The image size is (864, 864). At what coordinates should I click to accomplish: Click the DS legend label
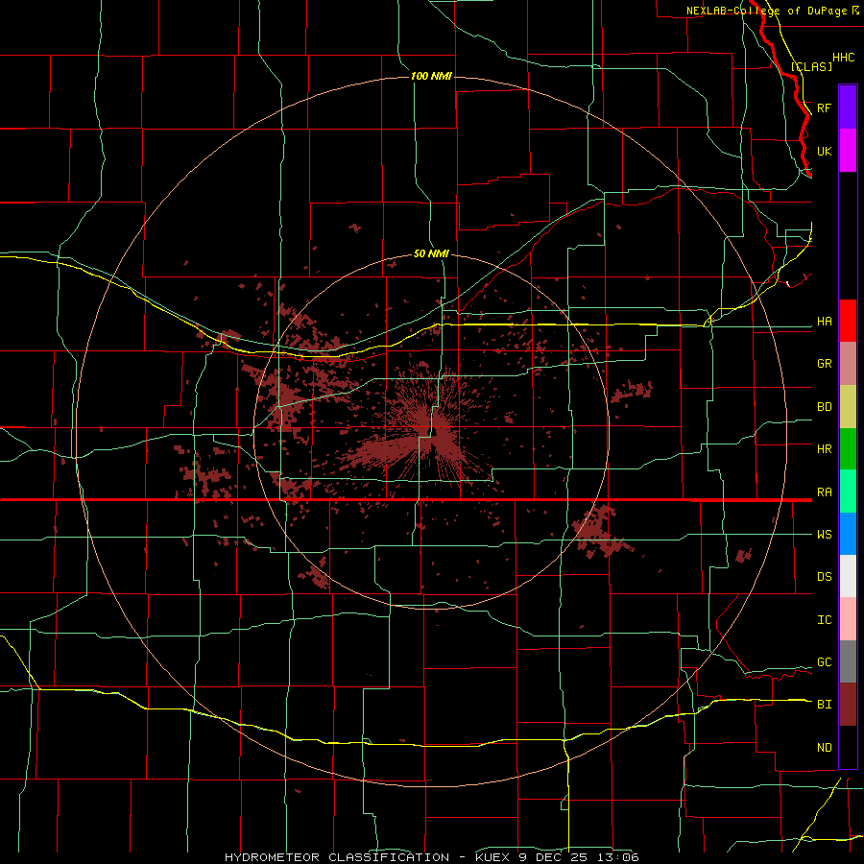(824, 576)
